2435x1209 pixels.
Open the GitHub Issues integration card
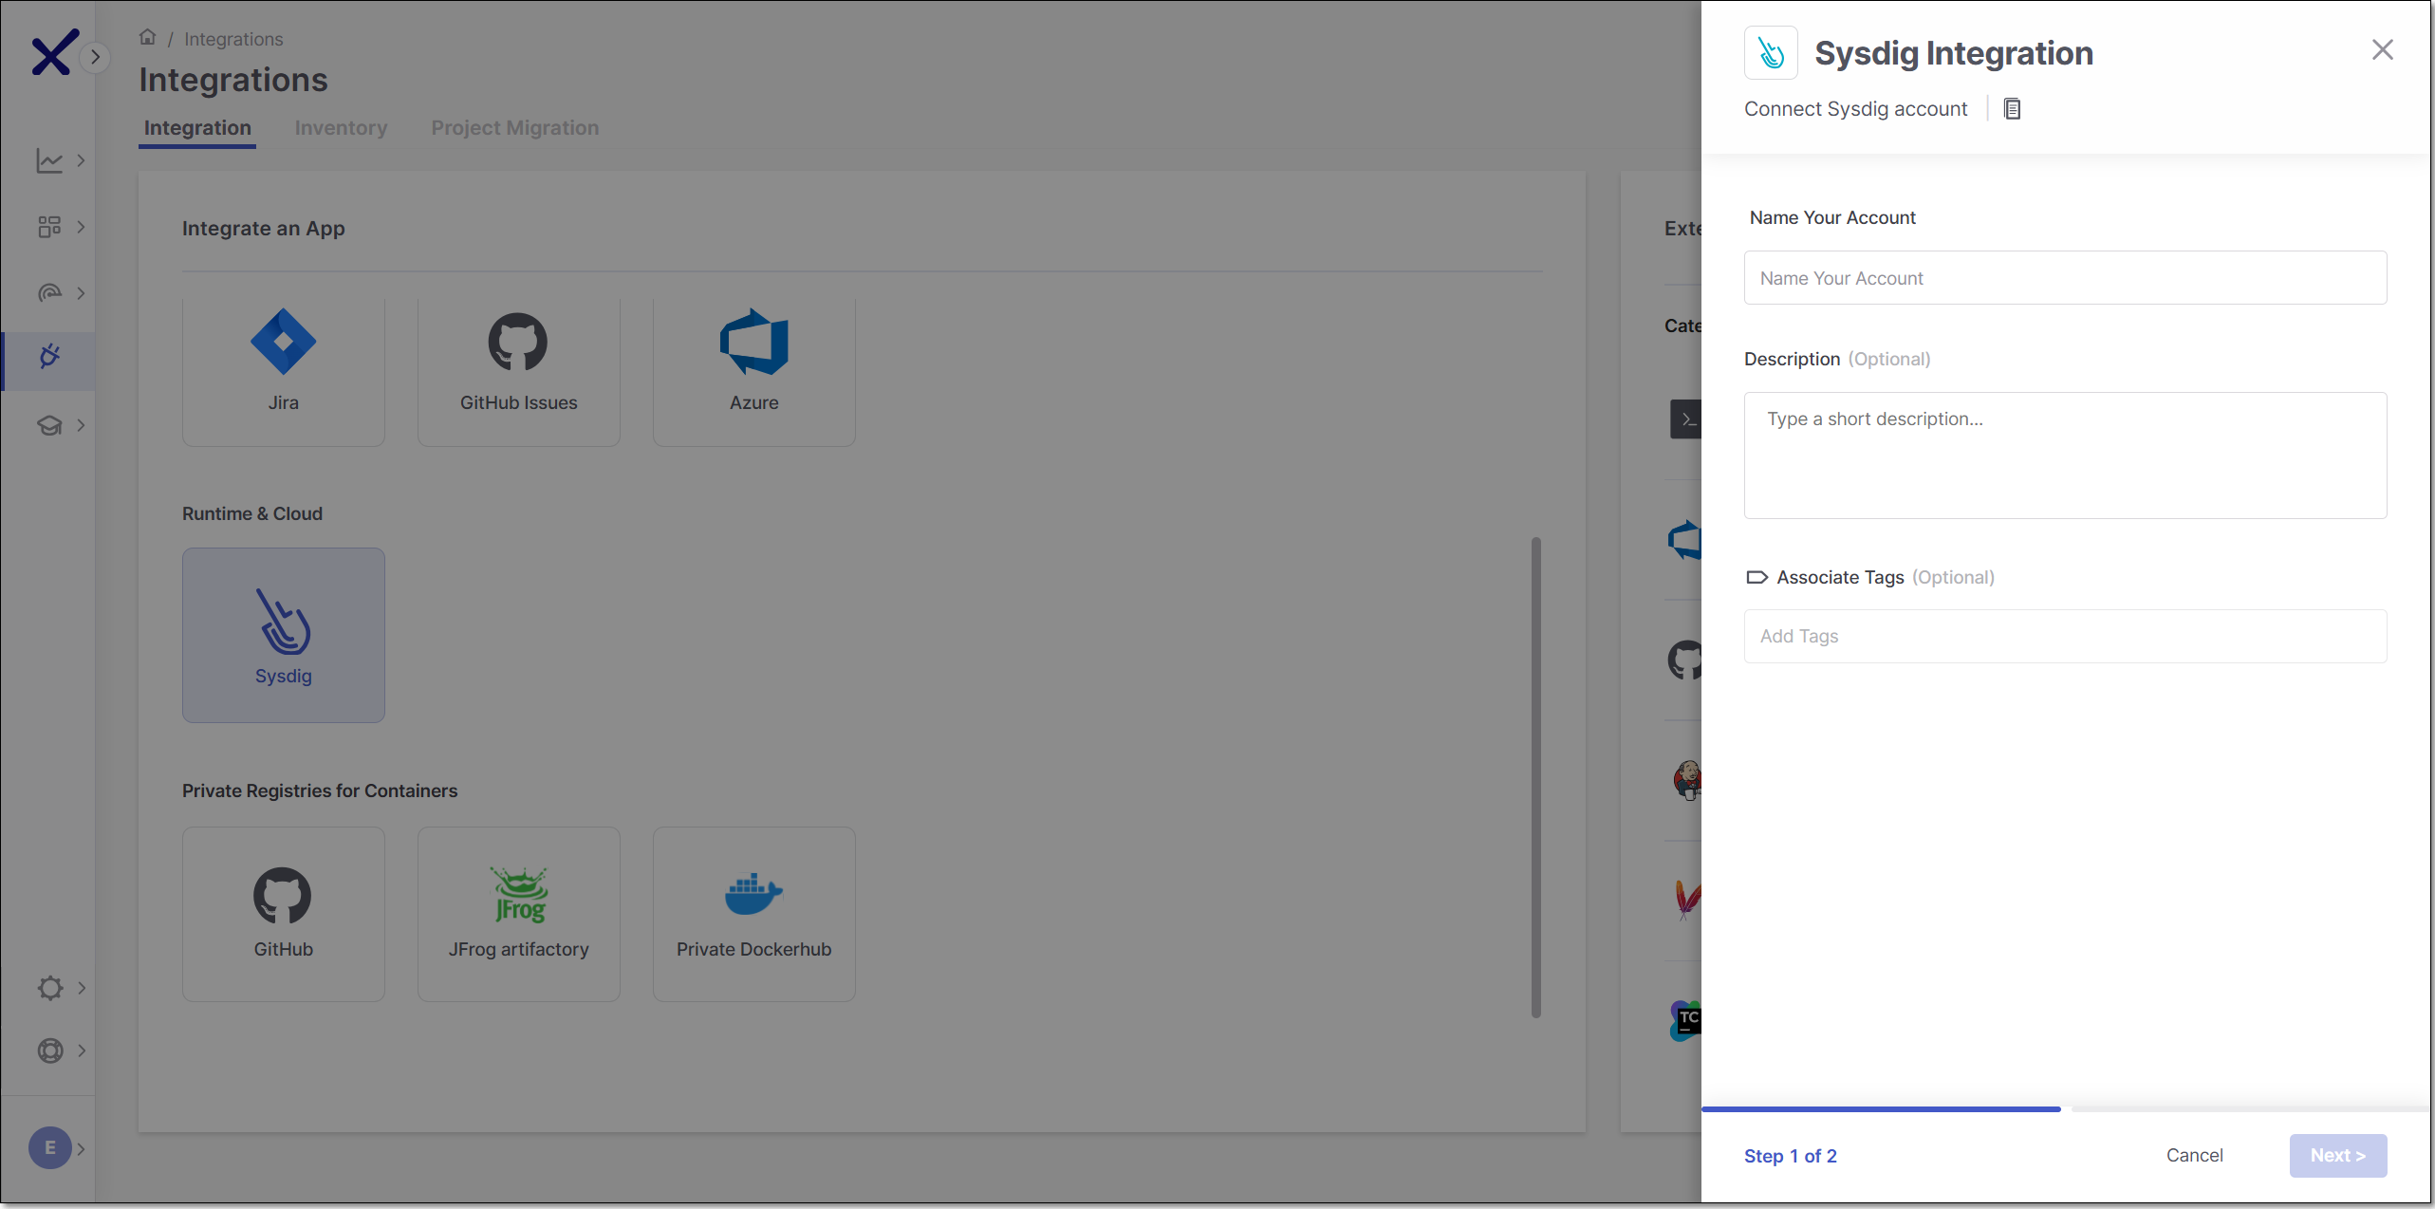coord(518,371)
